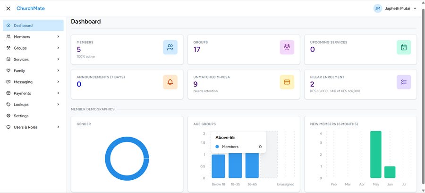This screenshot has width=425, height=193.
Task: Open the Settings menu item
Action: point(33,116)
